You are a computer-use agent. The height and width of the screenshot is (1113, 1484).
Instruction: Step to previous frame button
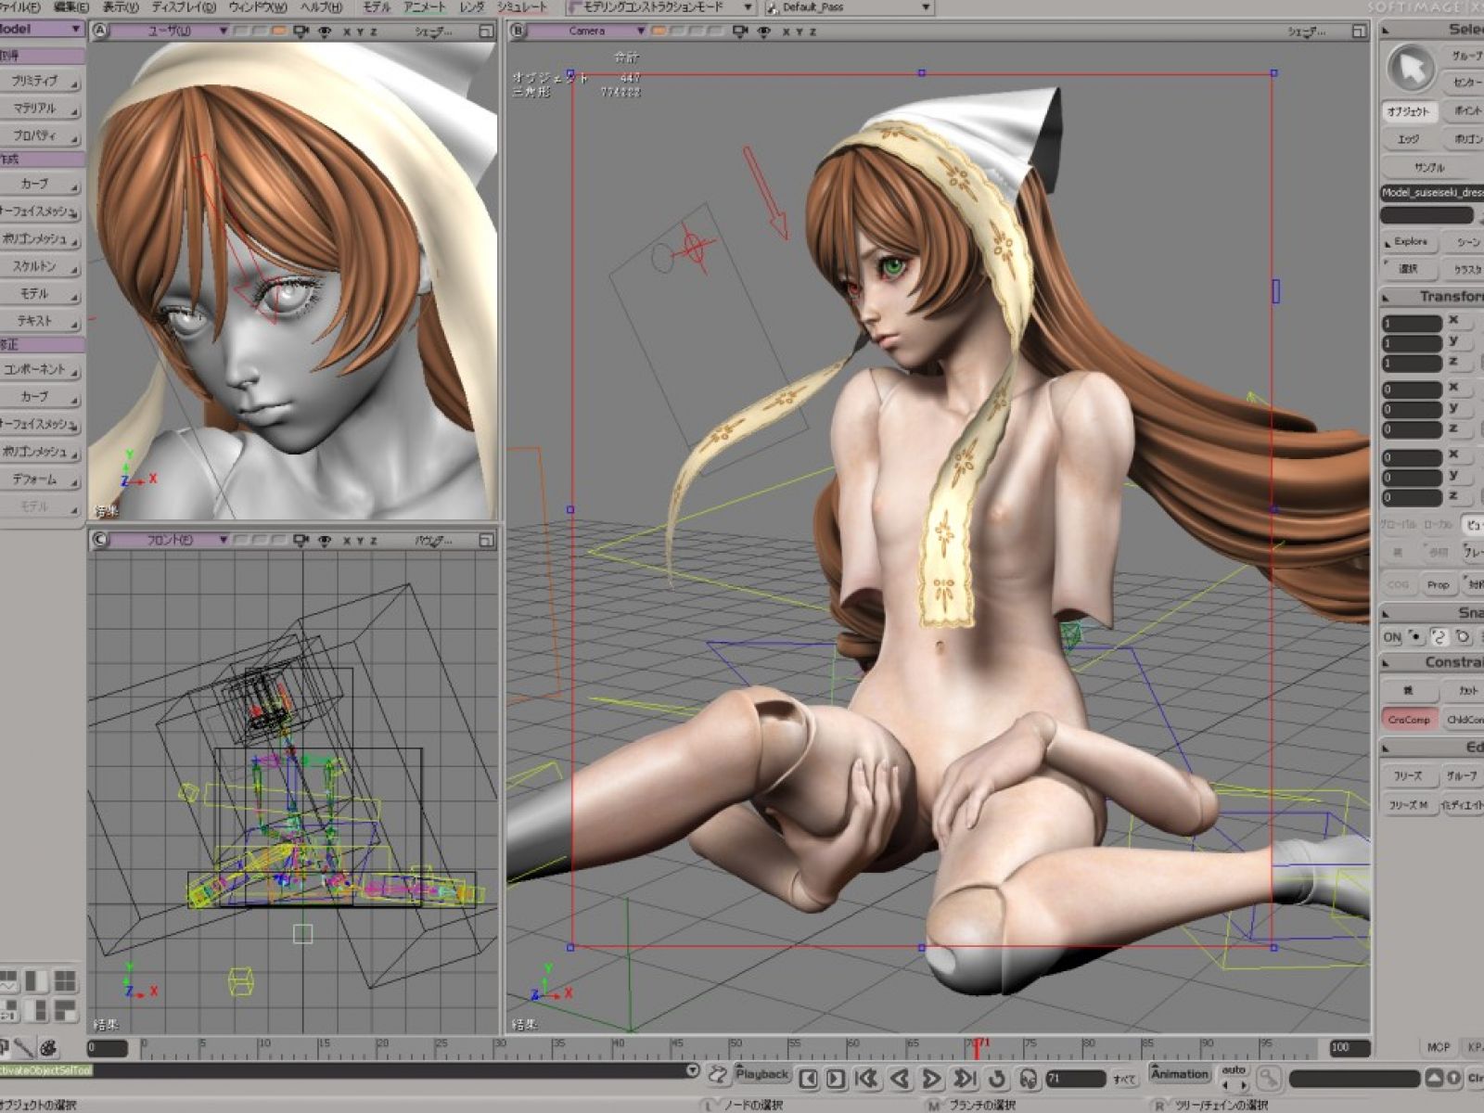click(808, 1078)
